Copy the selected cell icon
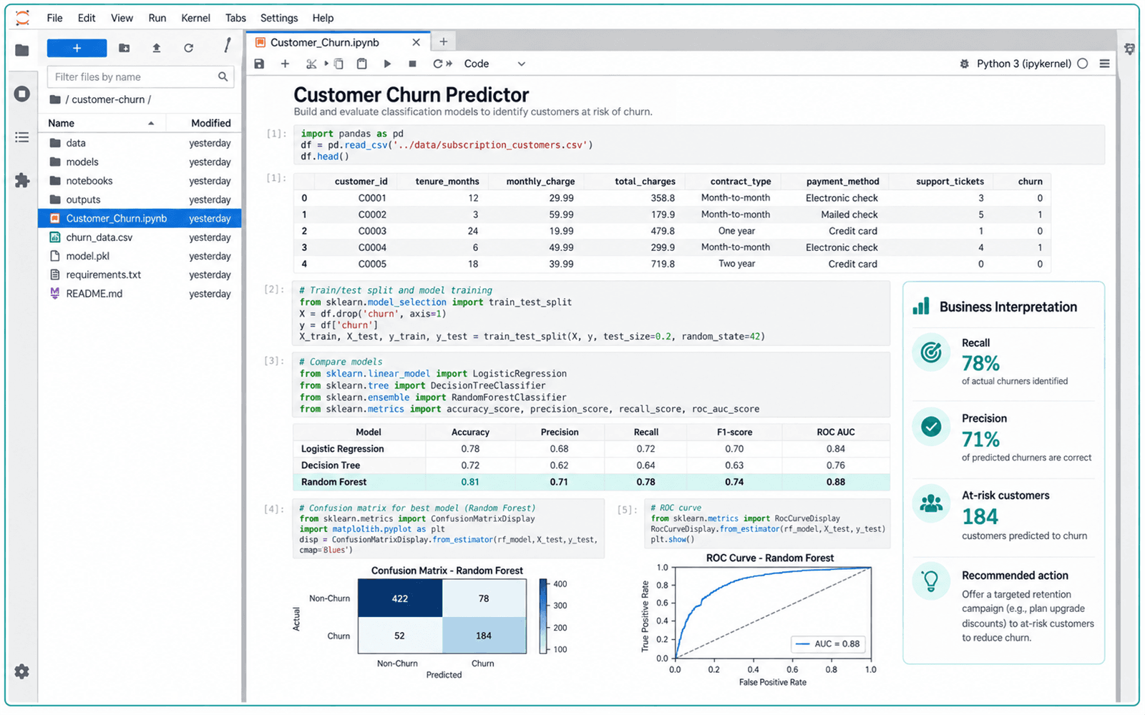The width and height of the screenshot is (1145, 715). click(338, 64)
